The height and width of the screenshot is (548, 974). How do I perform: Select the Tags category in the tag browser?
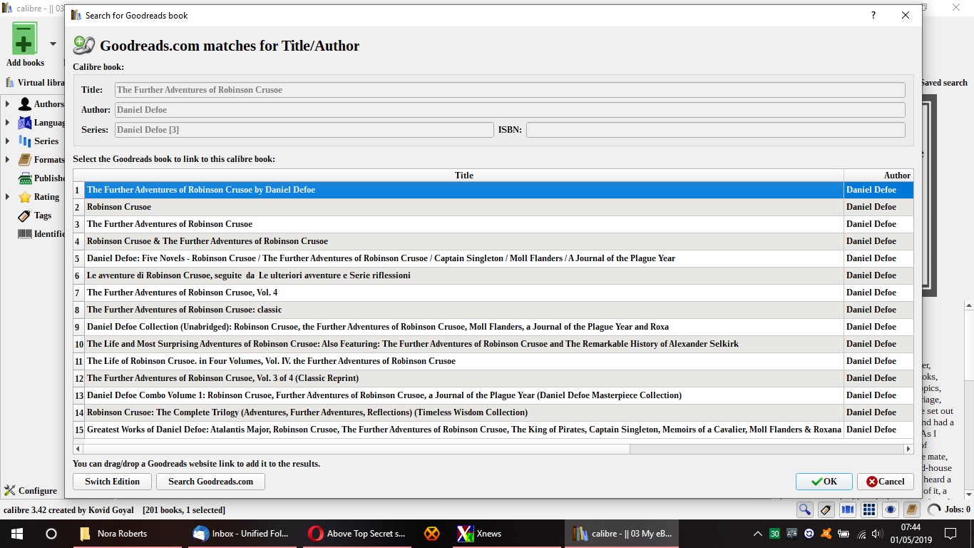pos(34,215)
